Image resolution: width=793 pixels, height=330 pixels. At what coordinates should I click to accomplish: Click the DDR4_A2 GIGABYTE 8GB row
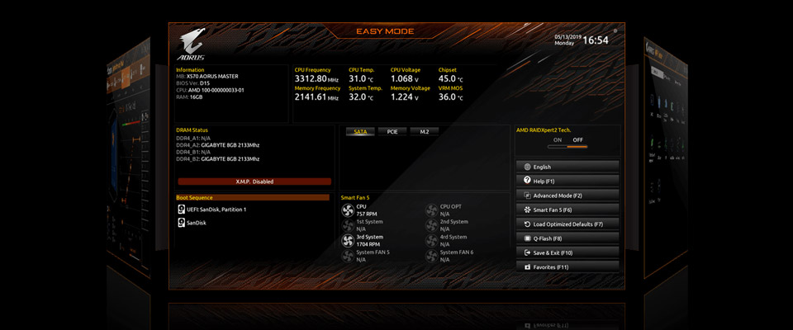(218, 145)
